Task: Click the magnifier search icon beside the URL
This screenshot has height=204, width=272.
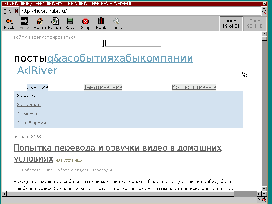Action: (x=264, y=11)
